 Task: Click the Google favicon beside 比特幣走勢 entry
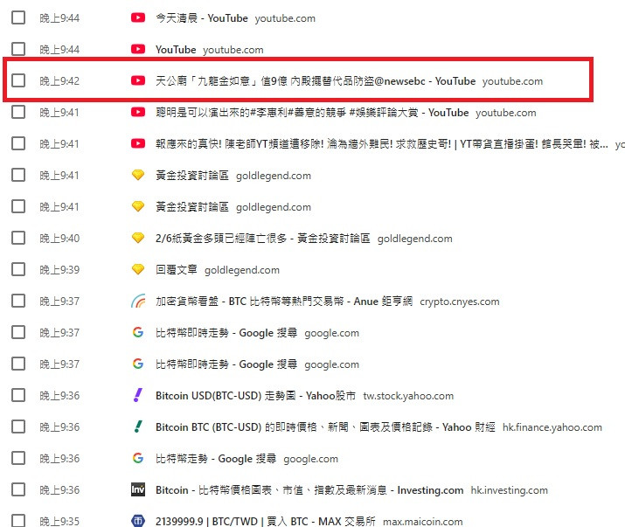coord(138,458)
